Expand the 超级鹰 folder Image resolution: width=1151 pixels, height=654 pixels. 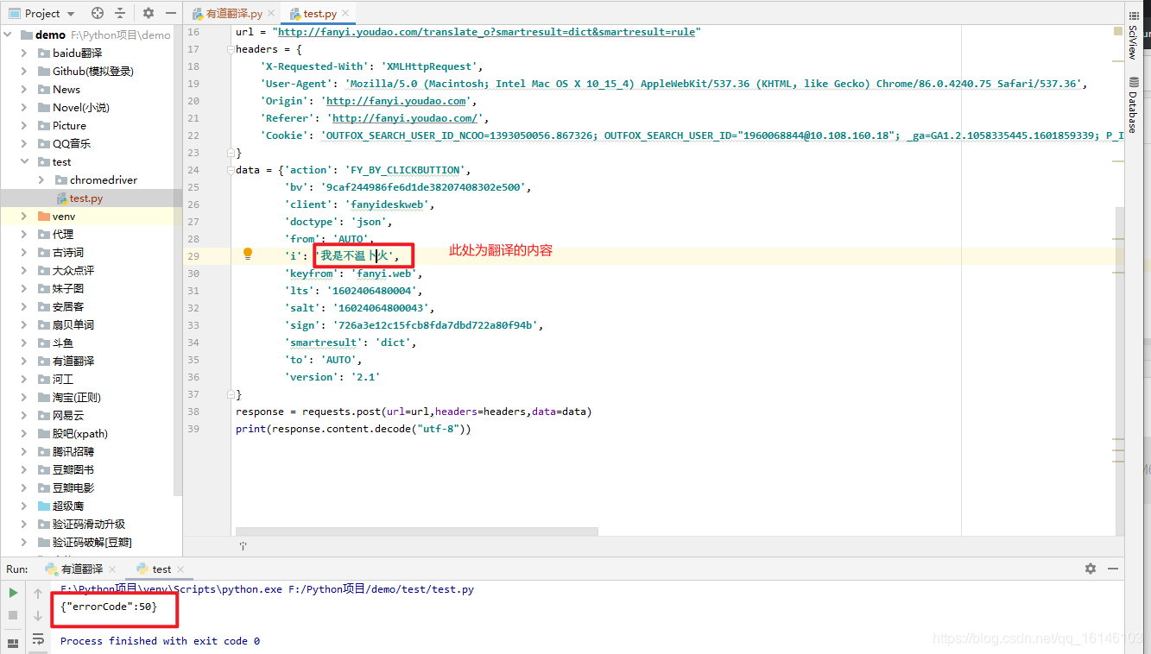click(x=24, y=506)
